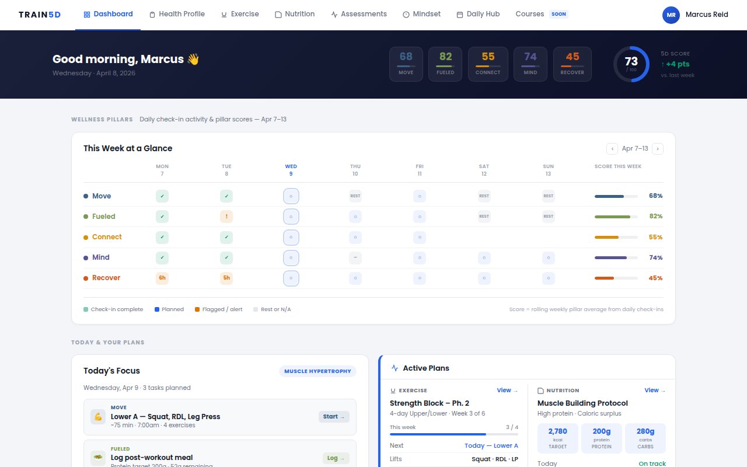Click the Fueled 82% progress bar
This screenshot has height=467, width=747.
[x=616, y=217]
